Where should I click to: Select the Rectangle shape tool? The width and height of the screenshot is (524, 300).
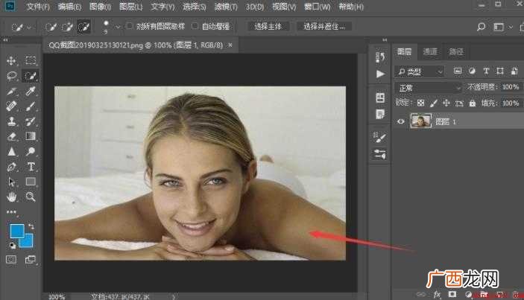click(x=31, y=182)
